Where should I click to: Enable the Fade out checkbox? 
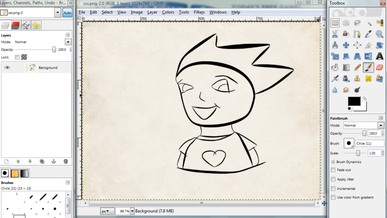[x=333, y=170]
